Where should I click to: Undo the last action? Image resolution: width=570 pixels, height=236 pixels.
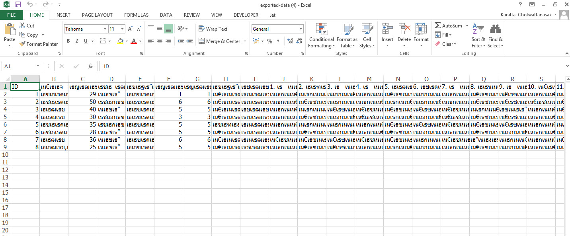point(30,5)
